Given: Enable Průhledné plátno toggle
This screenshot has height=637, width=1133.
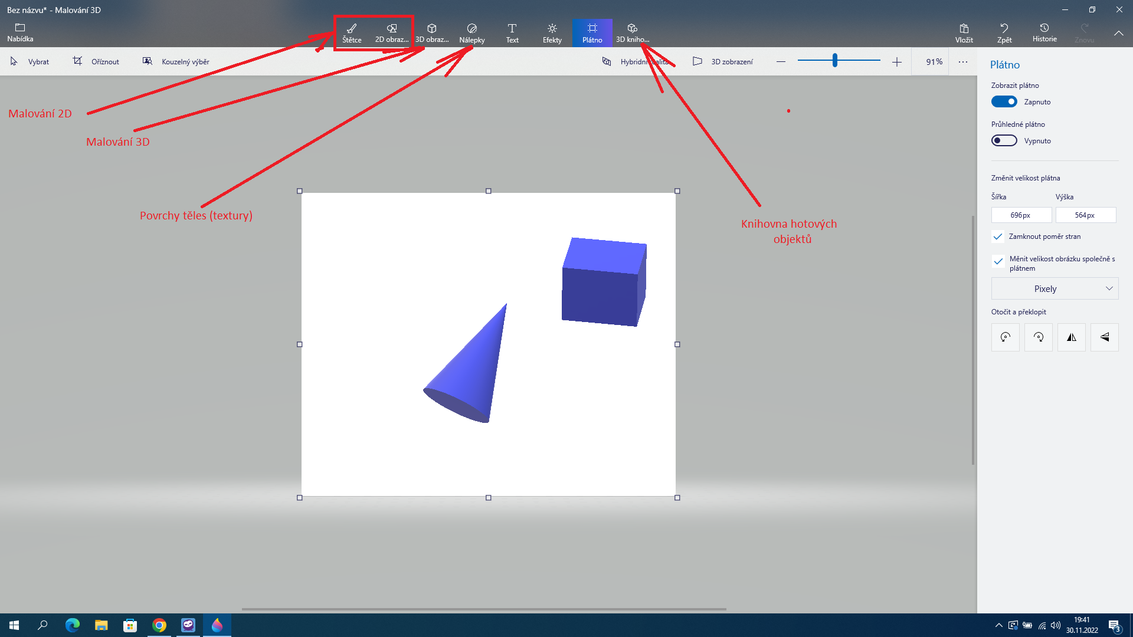Looking at the screenshot, I should pyautogui.click(x=1004, y=141).
